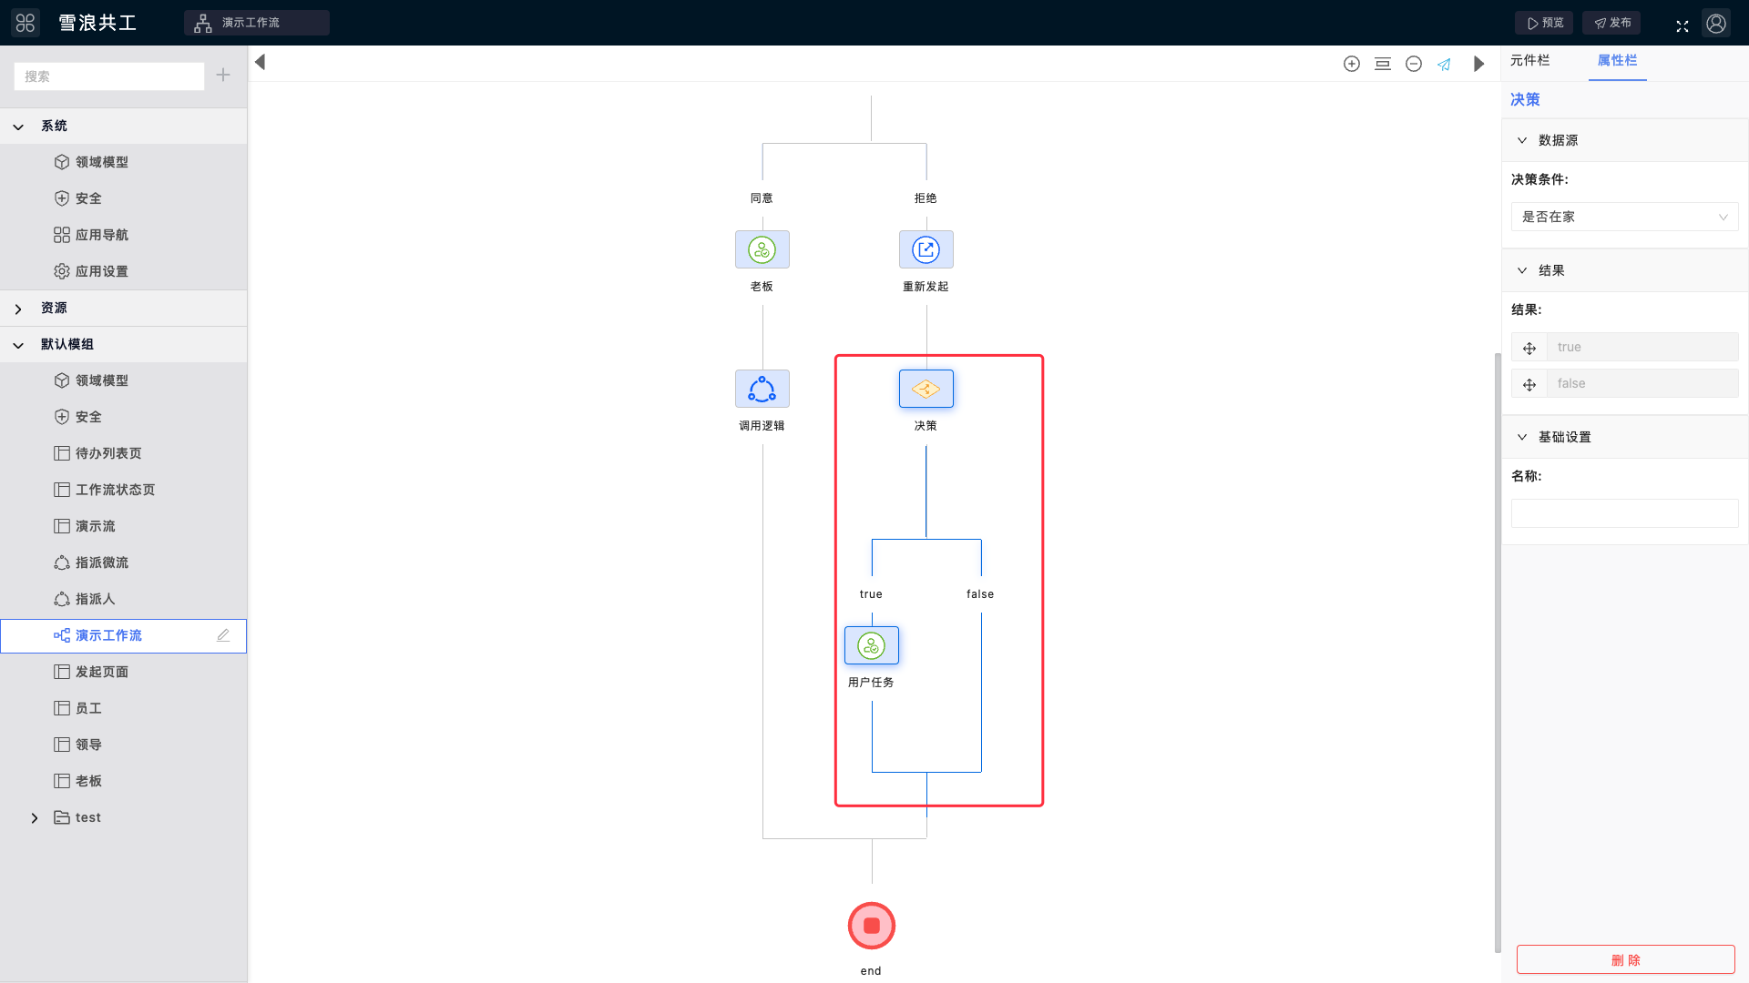The width and height of the screenshot is (1749, 983).
Task: Collapse the 系统 section
Action: [x=18, y=127]
